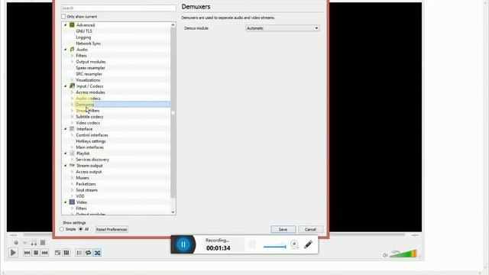The image size is (489, 275).
Task: Click the Stream output category icon
Action: coord(72,166)
